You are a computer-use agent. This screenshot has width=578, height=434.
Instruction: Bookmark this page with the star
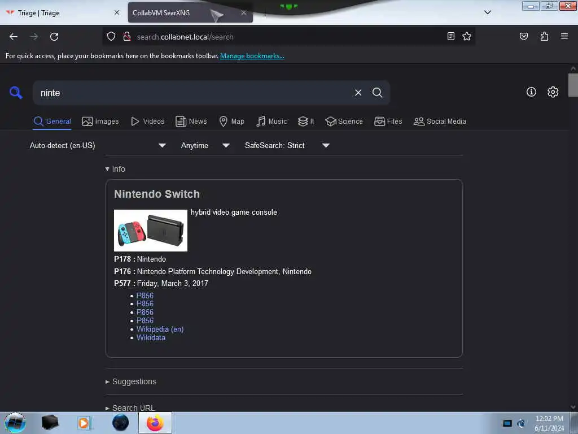point(467,37)
